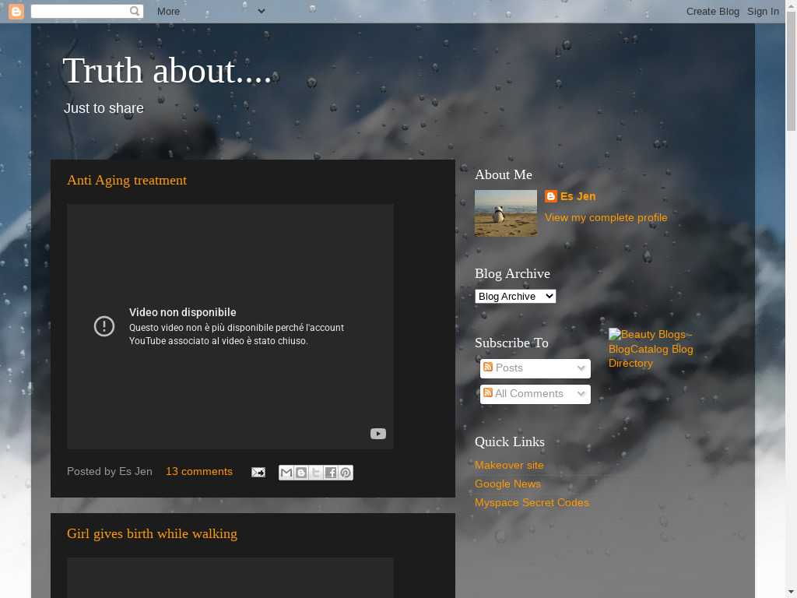Pin the post with Pinterest icon
The width and height of the screenshot is (797, 598).
click(346, 472)
